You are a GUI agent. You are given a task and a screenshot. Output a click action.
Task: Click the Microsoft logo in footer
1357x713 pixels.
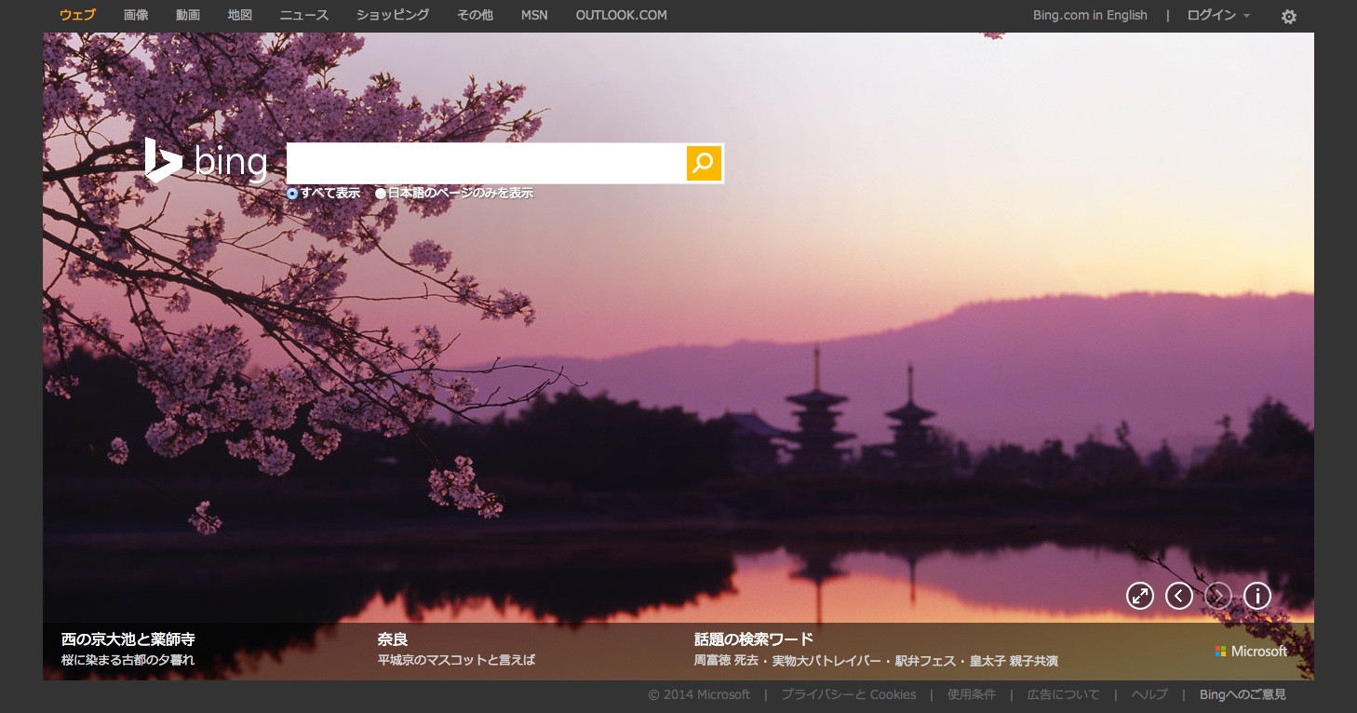[1251, 652]
